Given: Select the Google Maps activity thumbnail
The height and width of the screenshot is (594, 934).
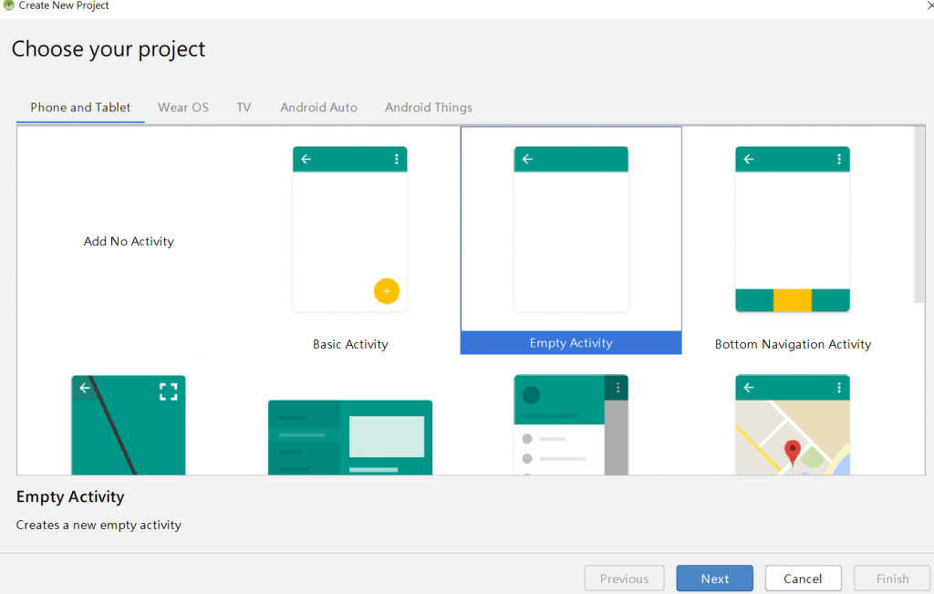Looking at the screenshot, I should pos(793,425).
